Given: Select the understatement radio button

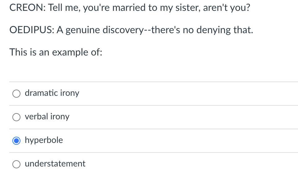Looking at the screenshot, I should [x=16, y=164].
